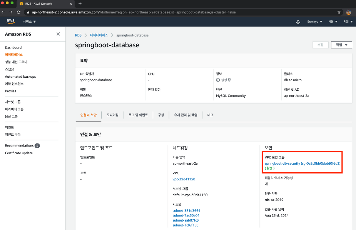Switch to the 구성 tab
This screenshot has width=356, height=230.
pos(161,115)
